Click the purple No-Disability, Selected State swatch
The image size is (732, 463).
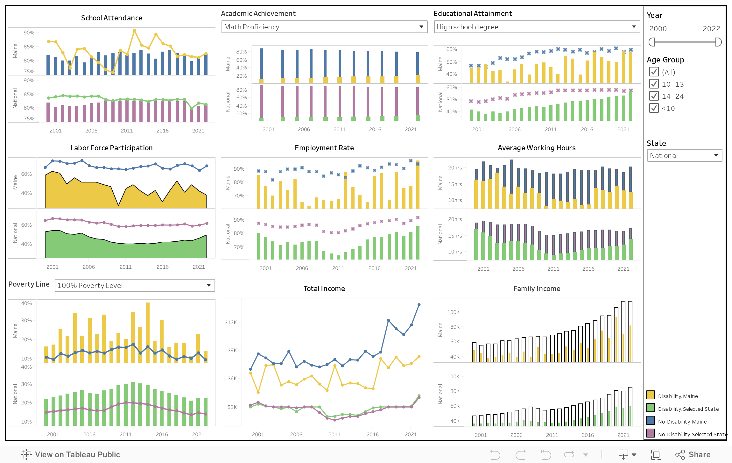click(x=651, y=433)
